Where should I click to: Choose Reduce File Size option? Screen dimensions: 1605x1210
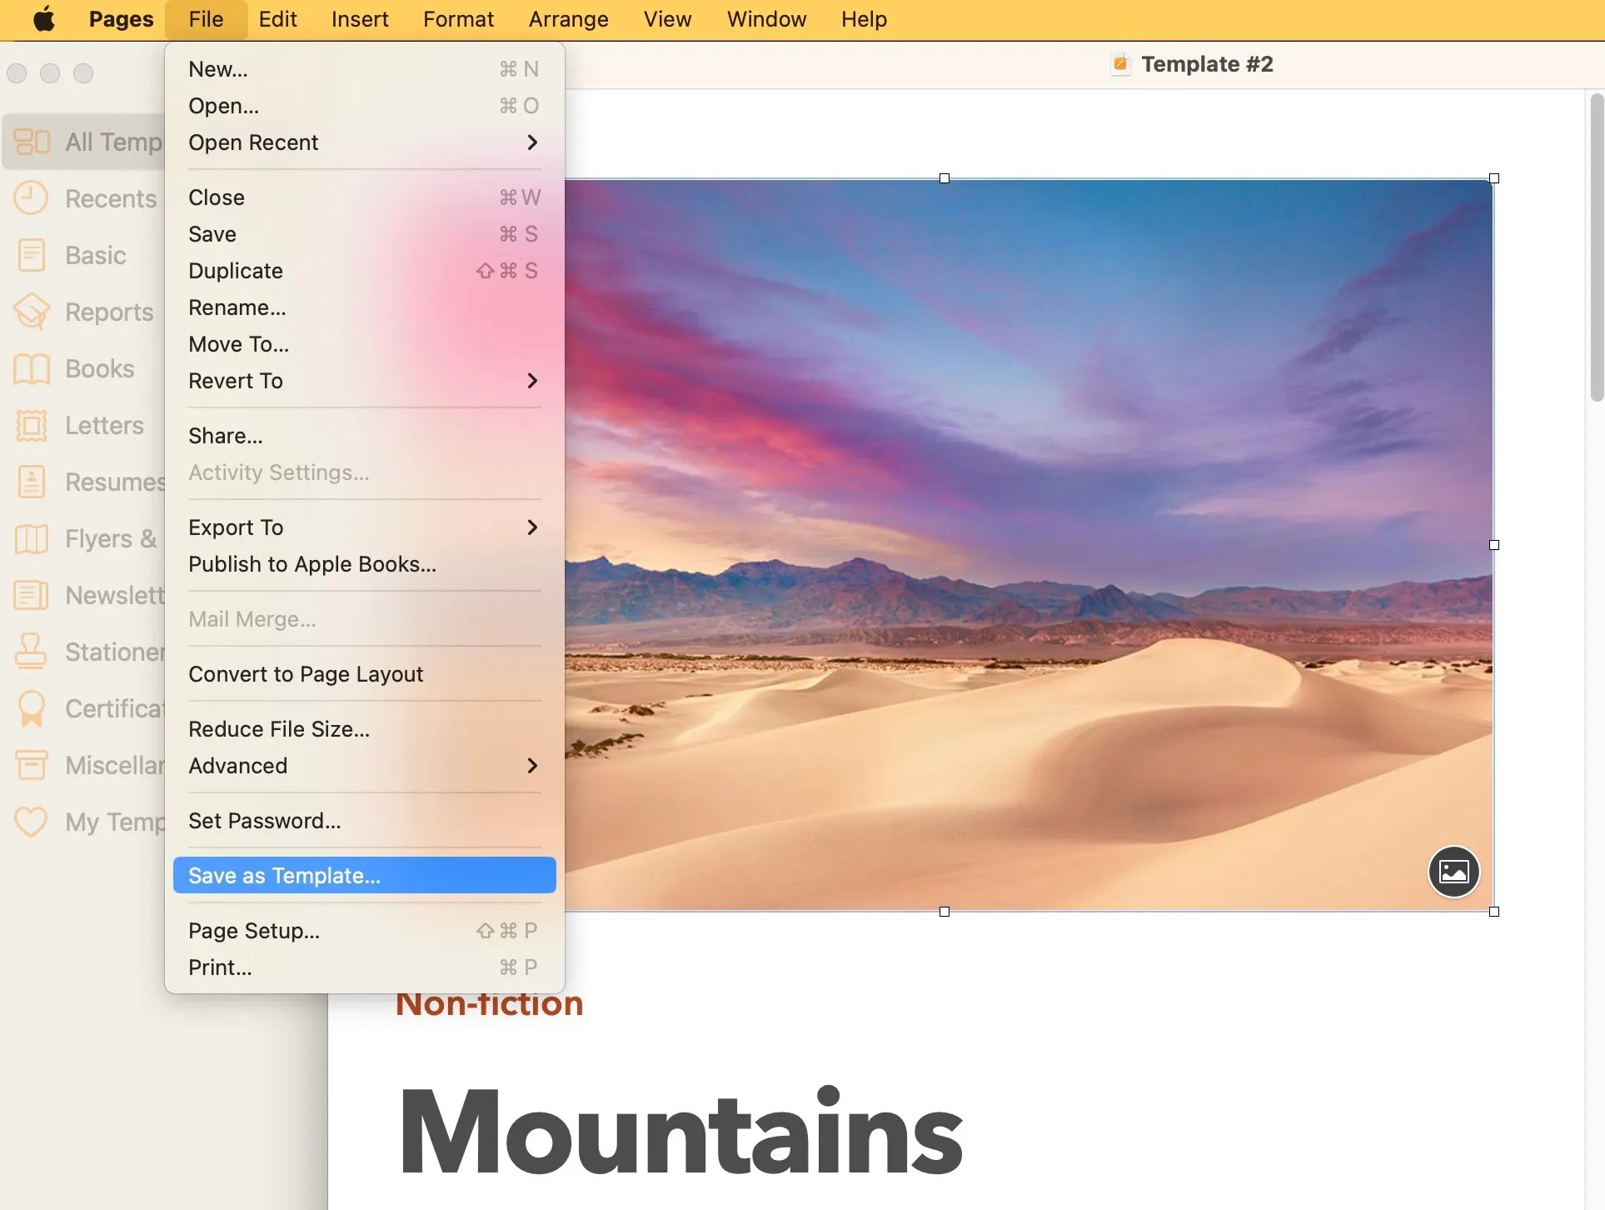point(279,729)
